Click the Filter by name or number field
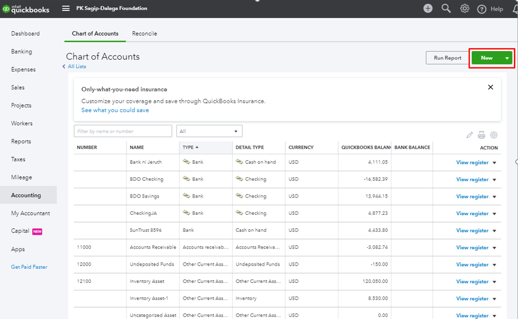The height and width of the screenshot is (319, 518). click(123, 131)
